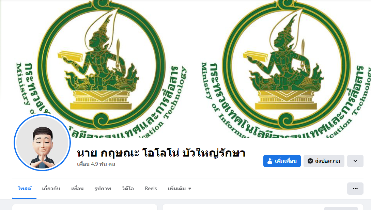Expand the down-chevron button beside ส่งข้อความ

(x=355, y=161)
